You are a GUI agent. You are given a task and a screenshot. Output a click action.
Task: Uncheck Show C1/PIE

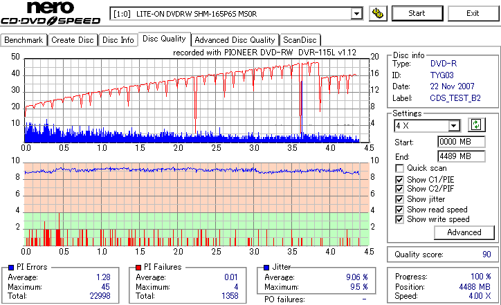click(x=399, y=180)
